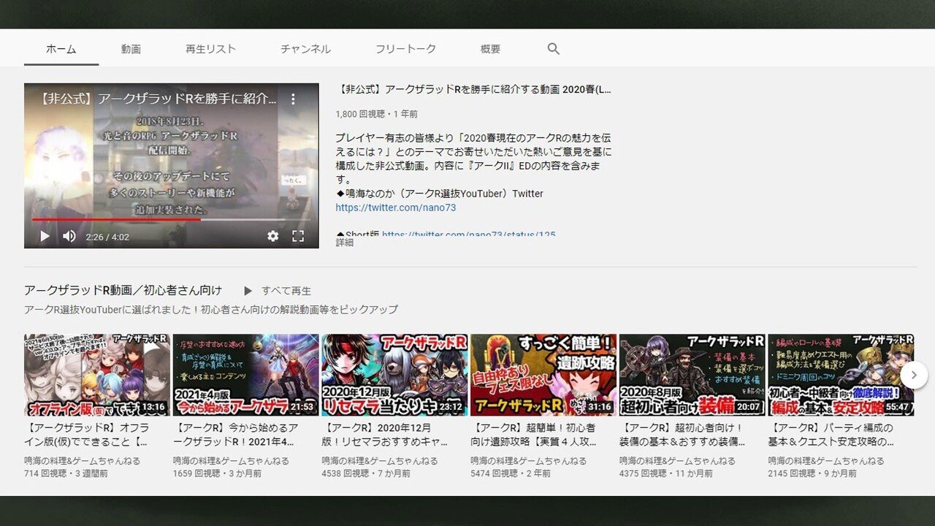This screenshot has height=526, width=935.
Task: Open the 2021年4月版 video thumbnail (21:53)
Action: pos(246,375)
